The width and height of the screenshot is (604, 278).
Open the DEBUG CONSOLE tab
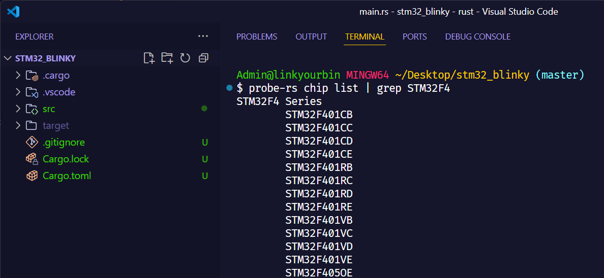pyautogui.click(x=477, y=37)
